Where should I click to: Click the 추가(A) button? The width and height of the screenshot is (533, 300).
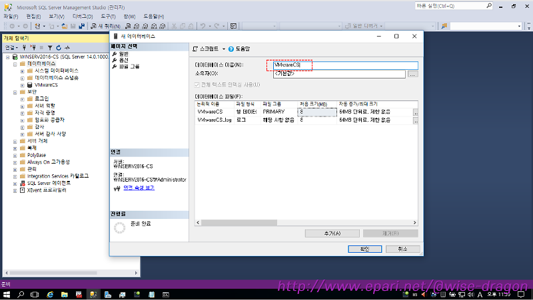[332, 233]
